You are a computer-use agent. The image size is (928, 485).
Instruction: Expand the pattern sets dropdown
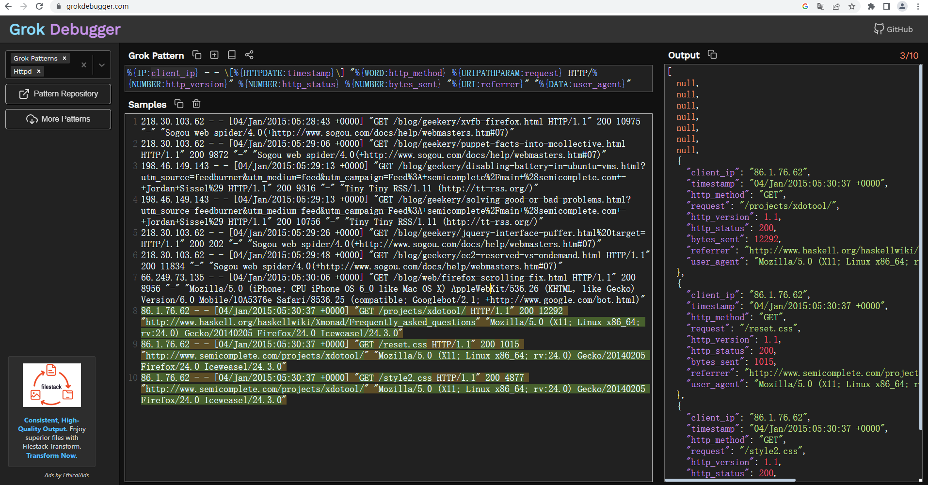pos(102,65)
